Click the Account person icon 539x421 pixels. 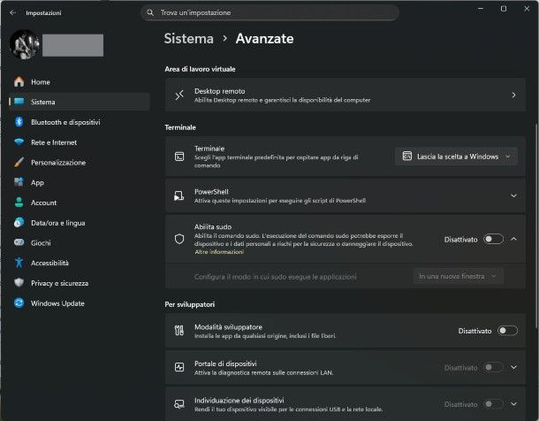coord(19,203)
